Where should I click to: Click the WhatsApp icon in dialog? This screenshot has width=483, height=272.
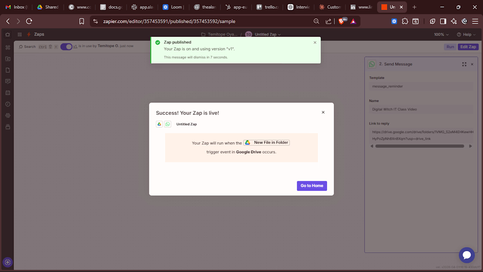168,124
